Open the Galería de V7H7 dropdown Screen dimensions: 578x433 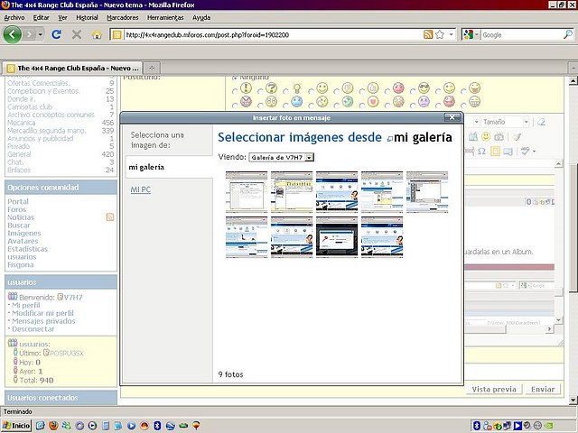[282, 157]
